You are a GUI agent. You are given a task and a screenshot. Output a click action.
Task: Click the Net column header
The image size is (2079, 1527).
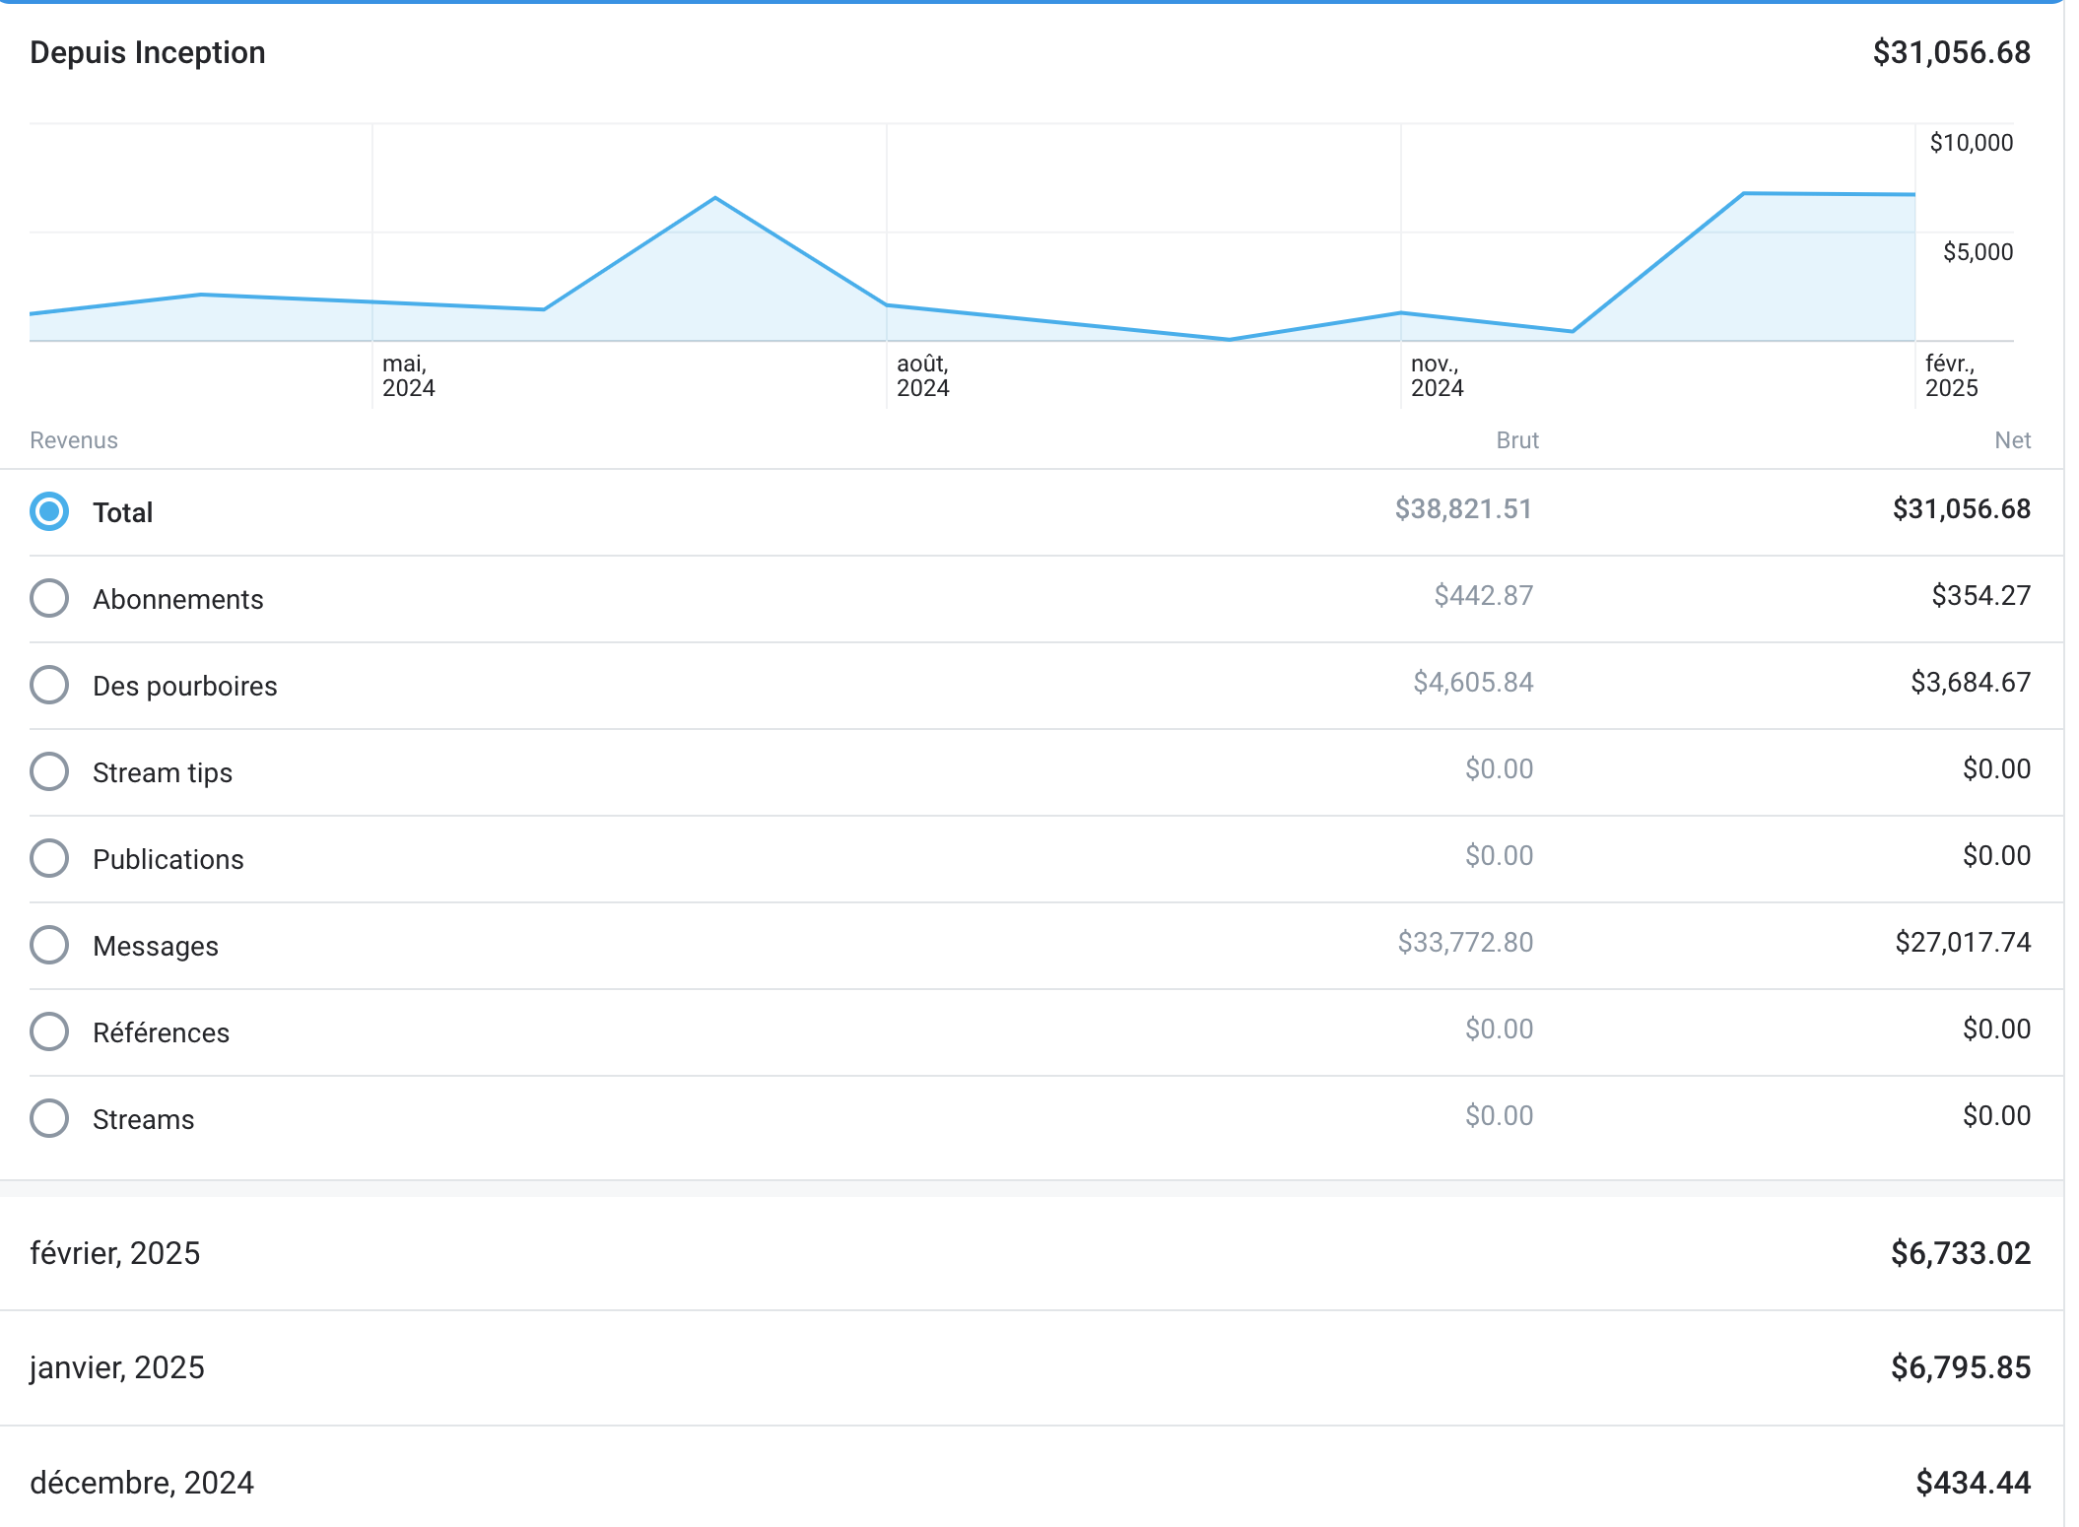[x=2012, y=440]
